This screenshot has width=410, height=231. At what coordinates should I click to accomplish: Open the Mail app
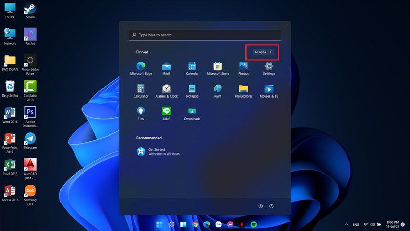click(x=166, y=69)
